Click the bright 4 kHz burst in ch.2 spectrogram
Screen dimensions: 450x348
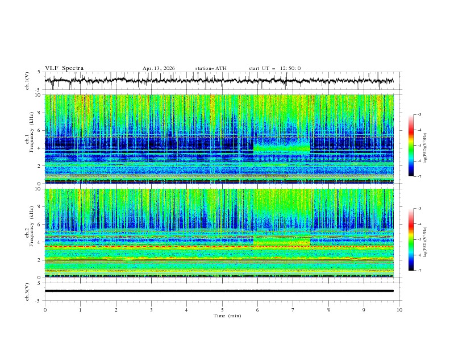[282, 241]
